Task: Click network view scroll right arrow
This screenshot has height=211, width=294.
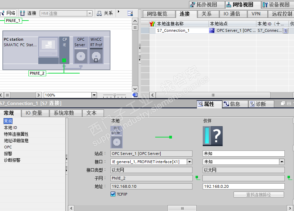Action: tap(39, 95)
